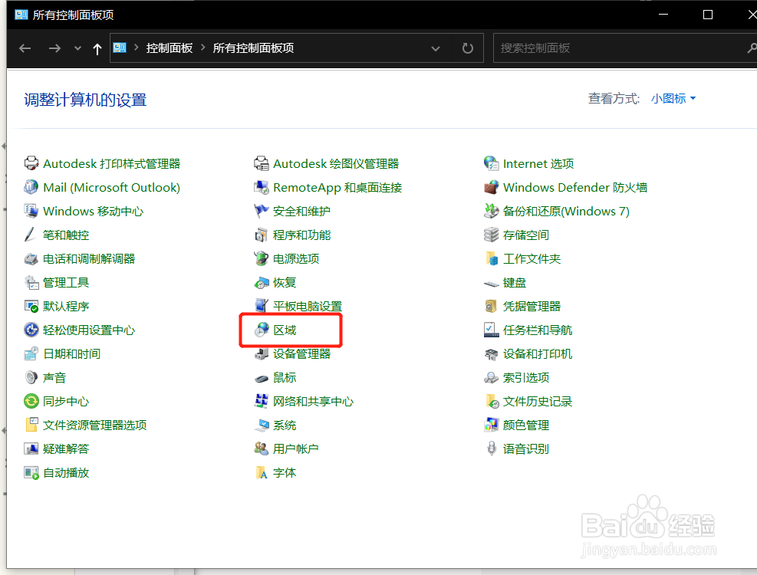Viewport: 757px width, 575px height.
Task: Click the 轻松使用设置中心 icon
Action: tap(31, 330)
